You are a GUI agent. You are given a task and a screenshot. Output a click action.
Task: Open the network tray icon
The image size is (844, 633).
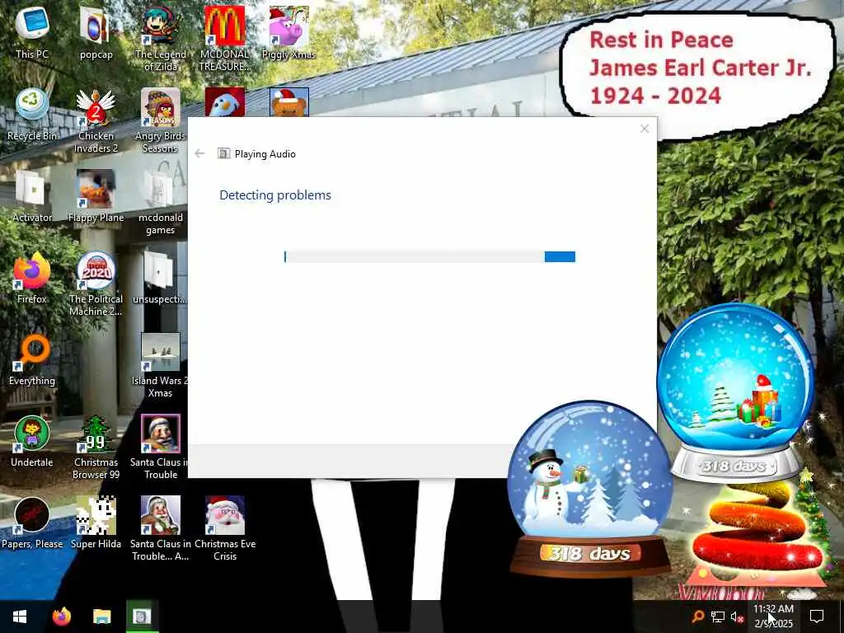point(718,617)
